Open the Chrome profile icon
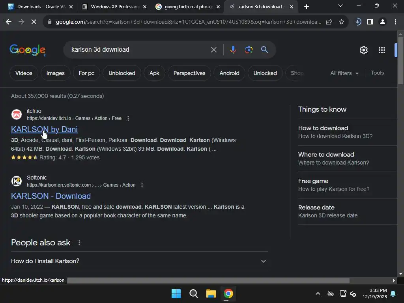 (x=383, y=22)
